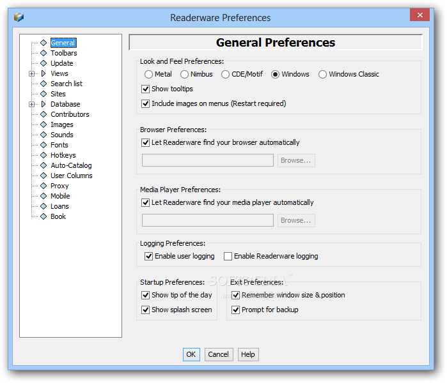The image size is (447, 383).
Task: Open the General preferences page
Action: pyautogui.click(x=63, y=43)
